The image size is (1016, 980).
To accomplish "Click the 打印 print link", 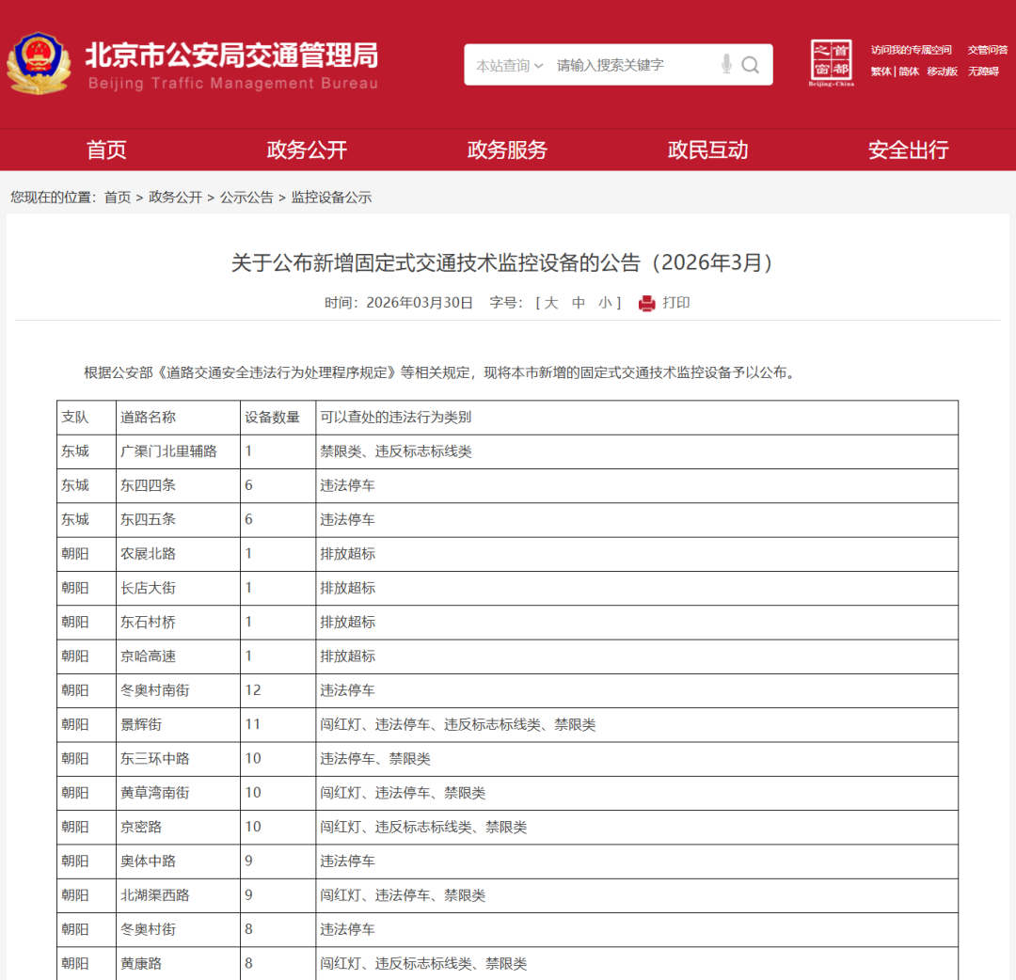I will click(x=676, y=303).
